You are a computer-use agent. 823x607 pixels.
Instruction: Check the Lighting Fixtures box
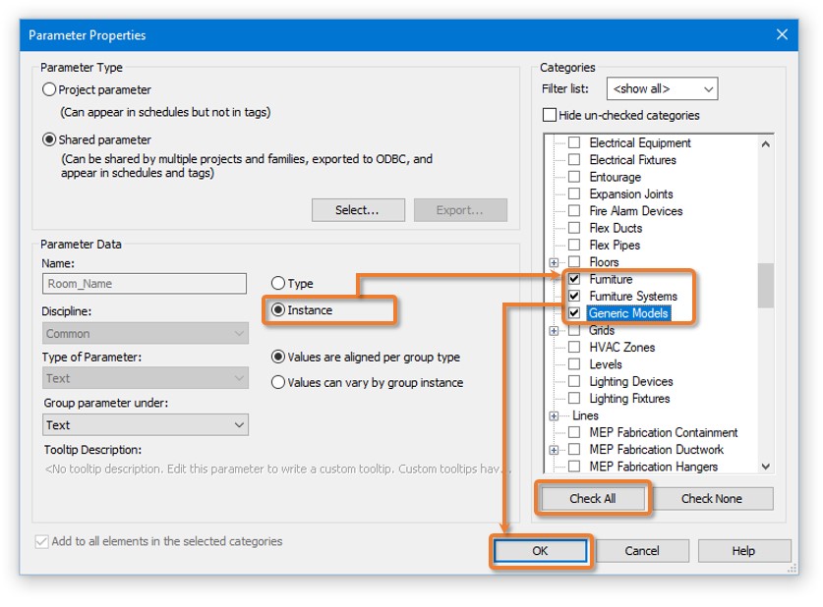click(574, 398)
